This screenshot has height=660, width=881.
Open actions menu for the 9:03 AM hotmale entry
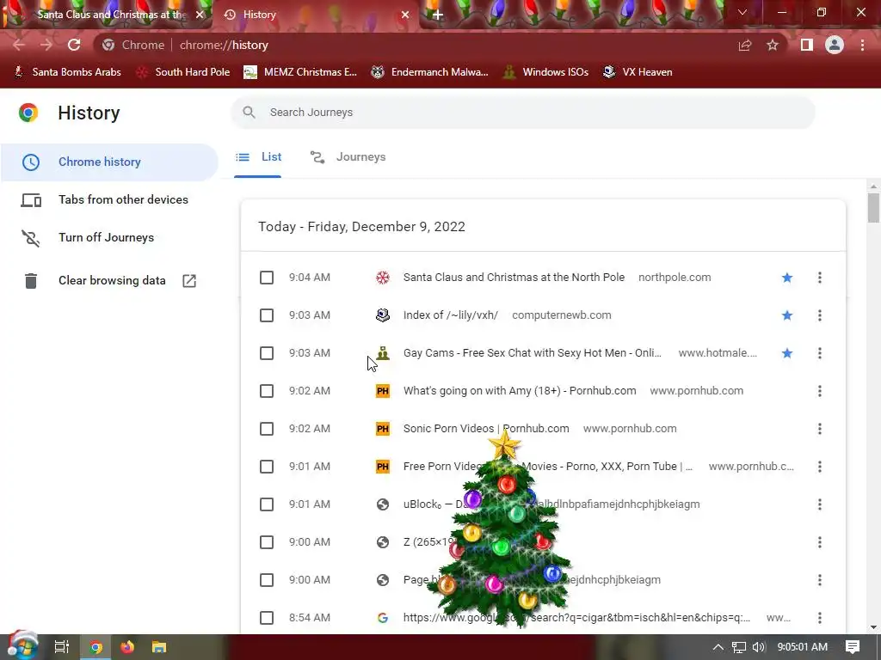(x=820, y=353)
